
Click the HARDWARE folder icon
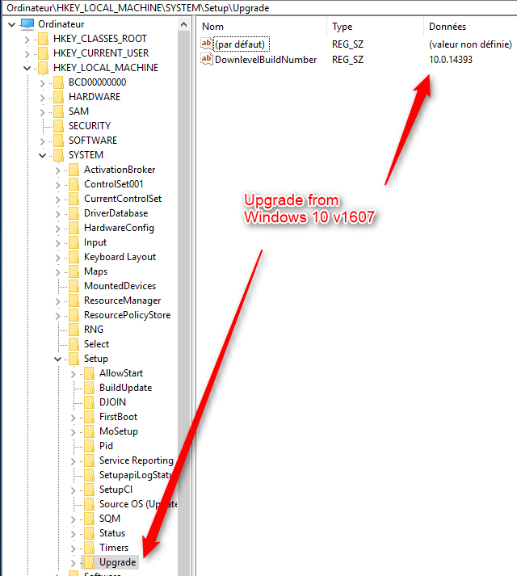(x=58, y=97)
